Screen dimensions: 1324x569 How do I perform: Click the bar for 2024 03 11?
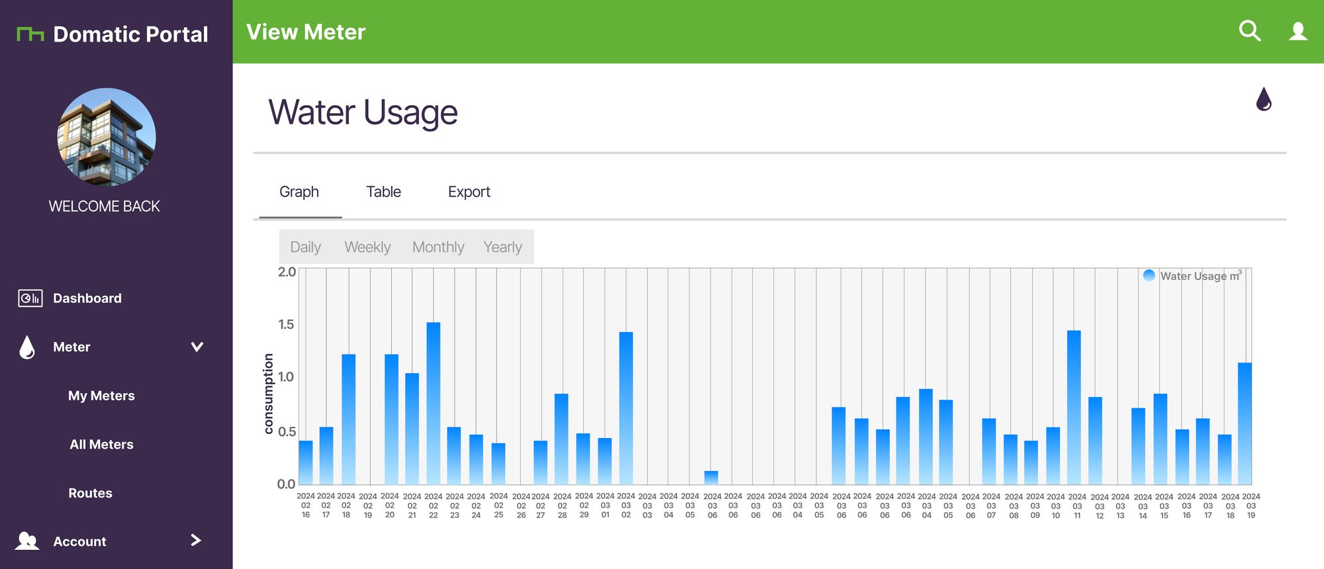pyautogui.click(x=1074, y=408)
